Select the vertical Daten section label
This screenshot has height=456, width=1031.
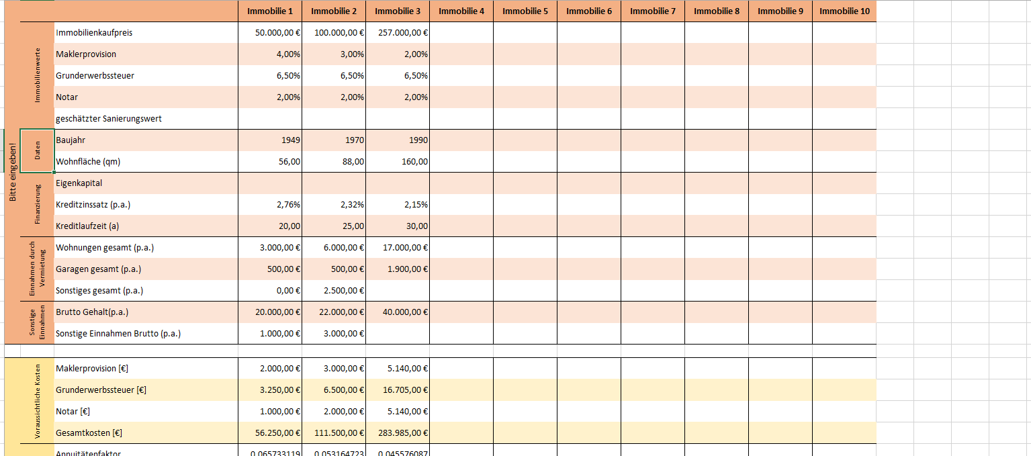tap(37, 150)
